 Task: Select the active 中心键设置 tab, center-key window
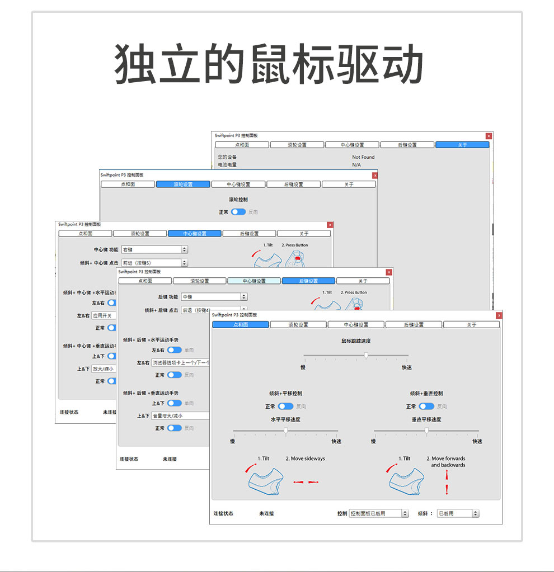[195, 234]
